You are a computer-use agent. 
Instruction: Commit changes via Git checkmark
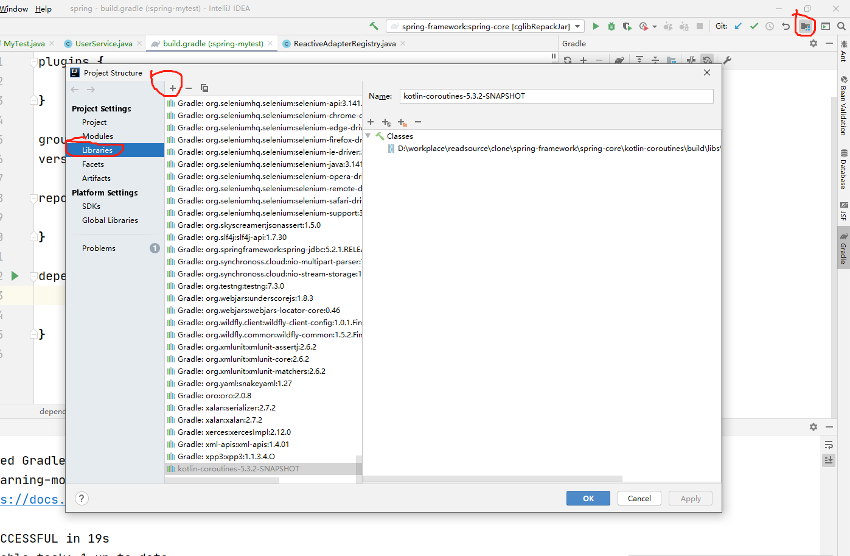pos(754,26)
